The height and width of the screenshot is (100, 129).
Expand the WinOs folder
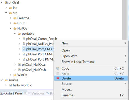pos(11,75)
